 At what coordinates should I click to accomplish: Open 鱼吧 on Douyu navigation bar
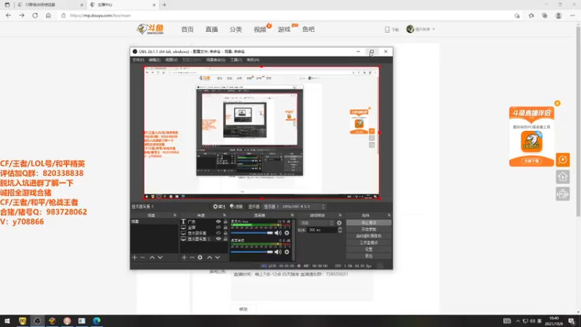308,29
